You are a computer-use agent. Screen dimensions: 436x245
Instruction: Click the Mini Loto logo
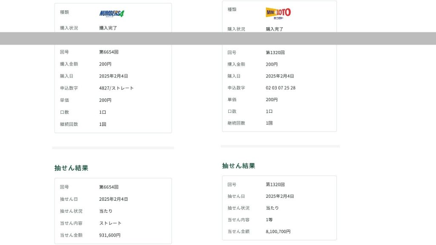click(x=278, y=13)
